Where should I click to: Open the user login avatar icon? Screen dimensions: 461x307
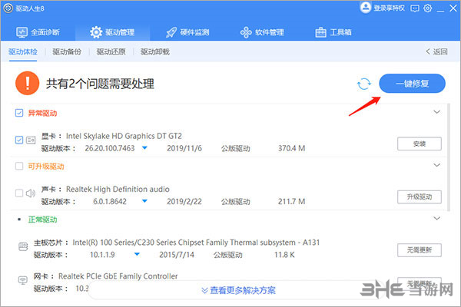tap(366, 8)
